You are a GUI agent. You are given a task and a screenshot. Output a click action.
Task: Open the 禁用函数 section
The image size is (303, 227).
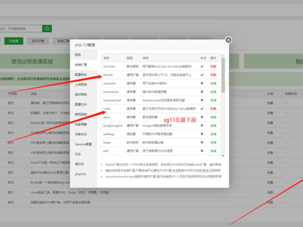pyautogui.click(x=83, y=114)
